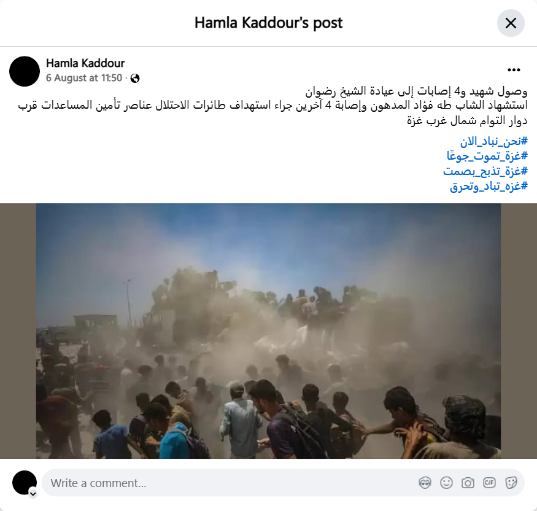Open the #غزة_تموت_جوعًا hashtag
537x511 pixels.
pyautogui.click(x=487, y=156)
